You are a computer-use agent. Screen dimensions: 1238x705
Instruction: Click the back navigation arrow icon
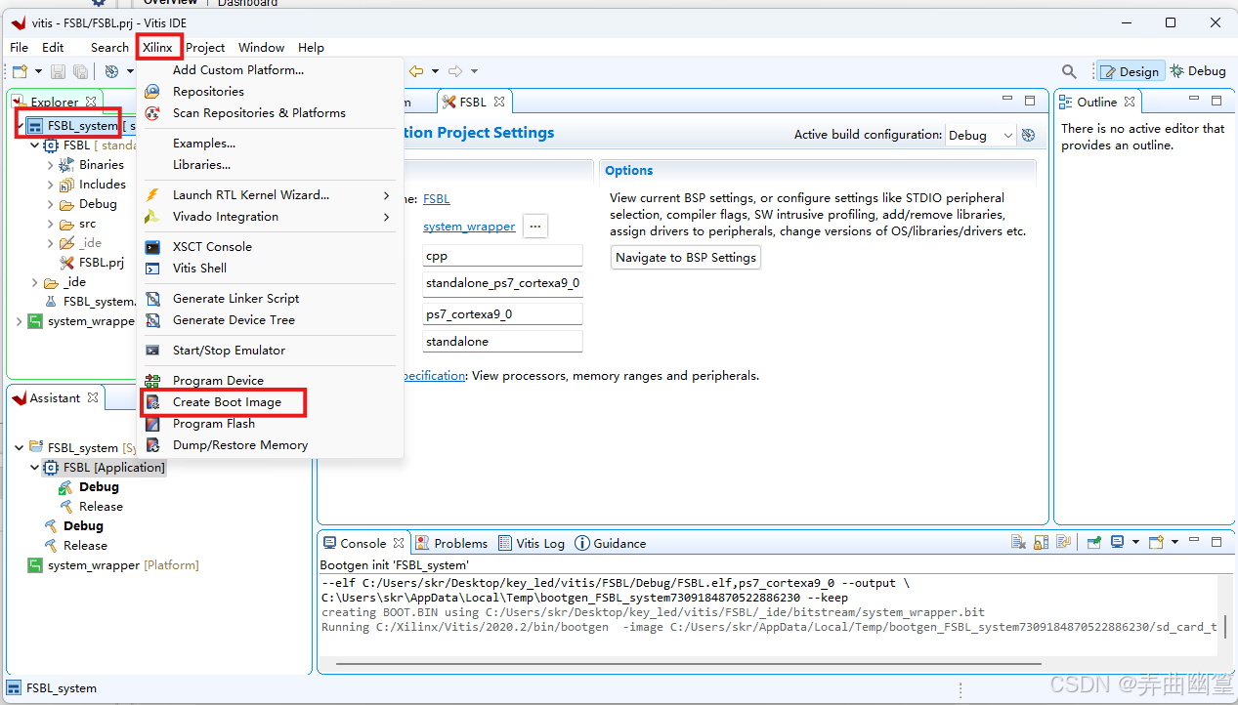417,71
